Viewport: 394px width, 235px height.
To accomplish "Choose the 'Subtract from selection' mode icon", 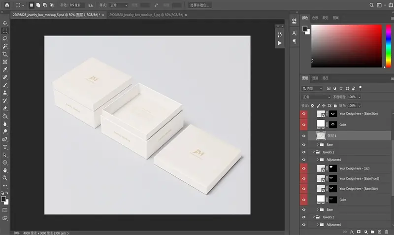I will click(x=45, y=5).
